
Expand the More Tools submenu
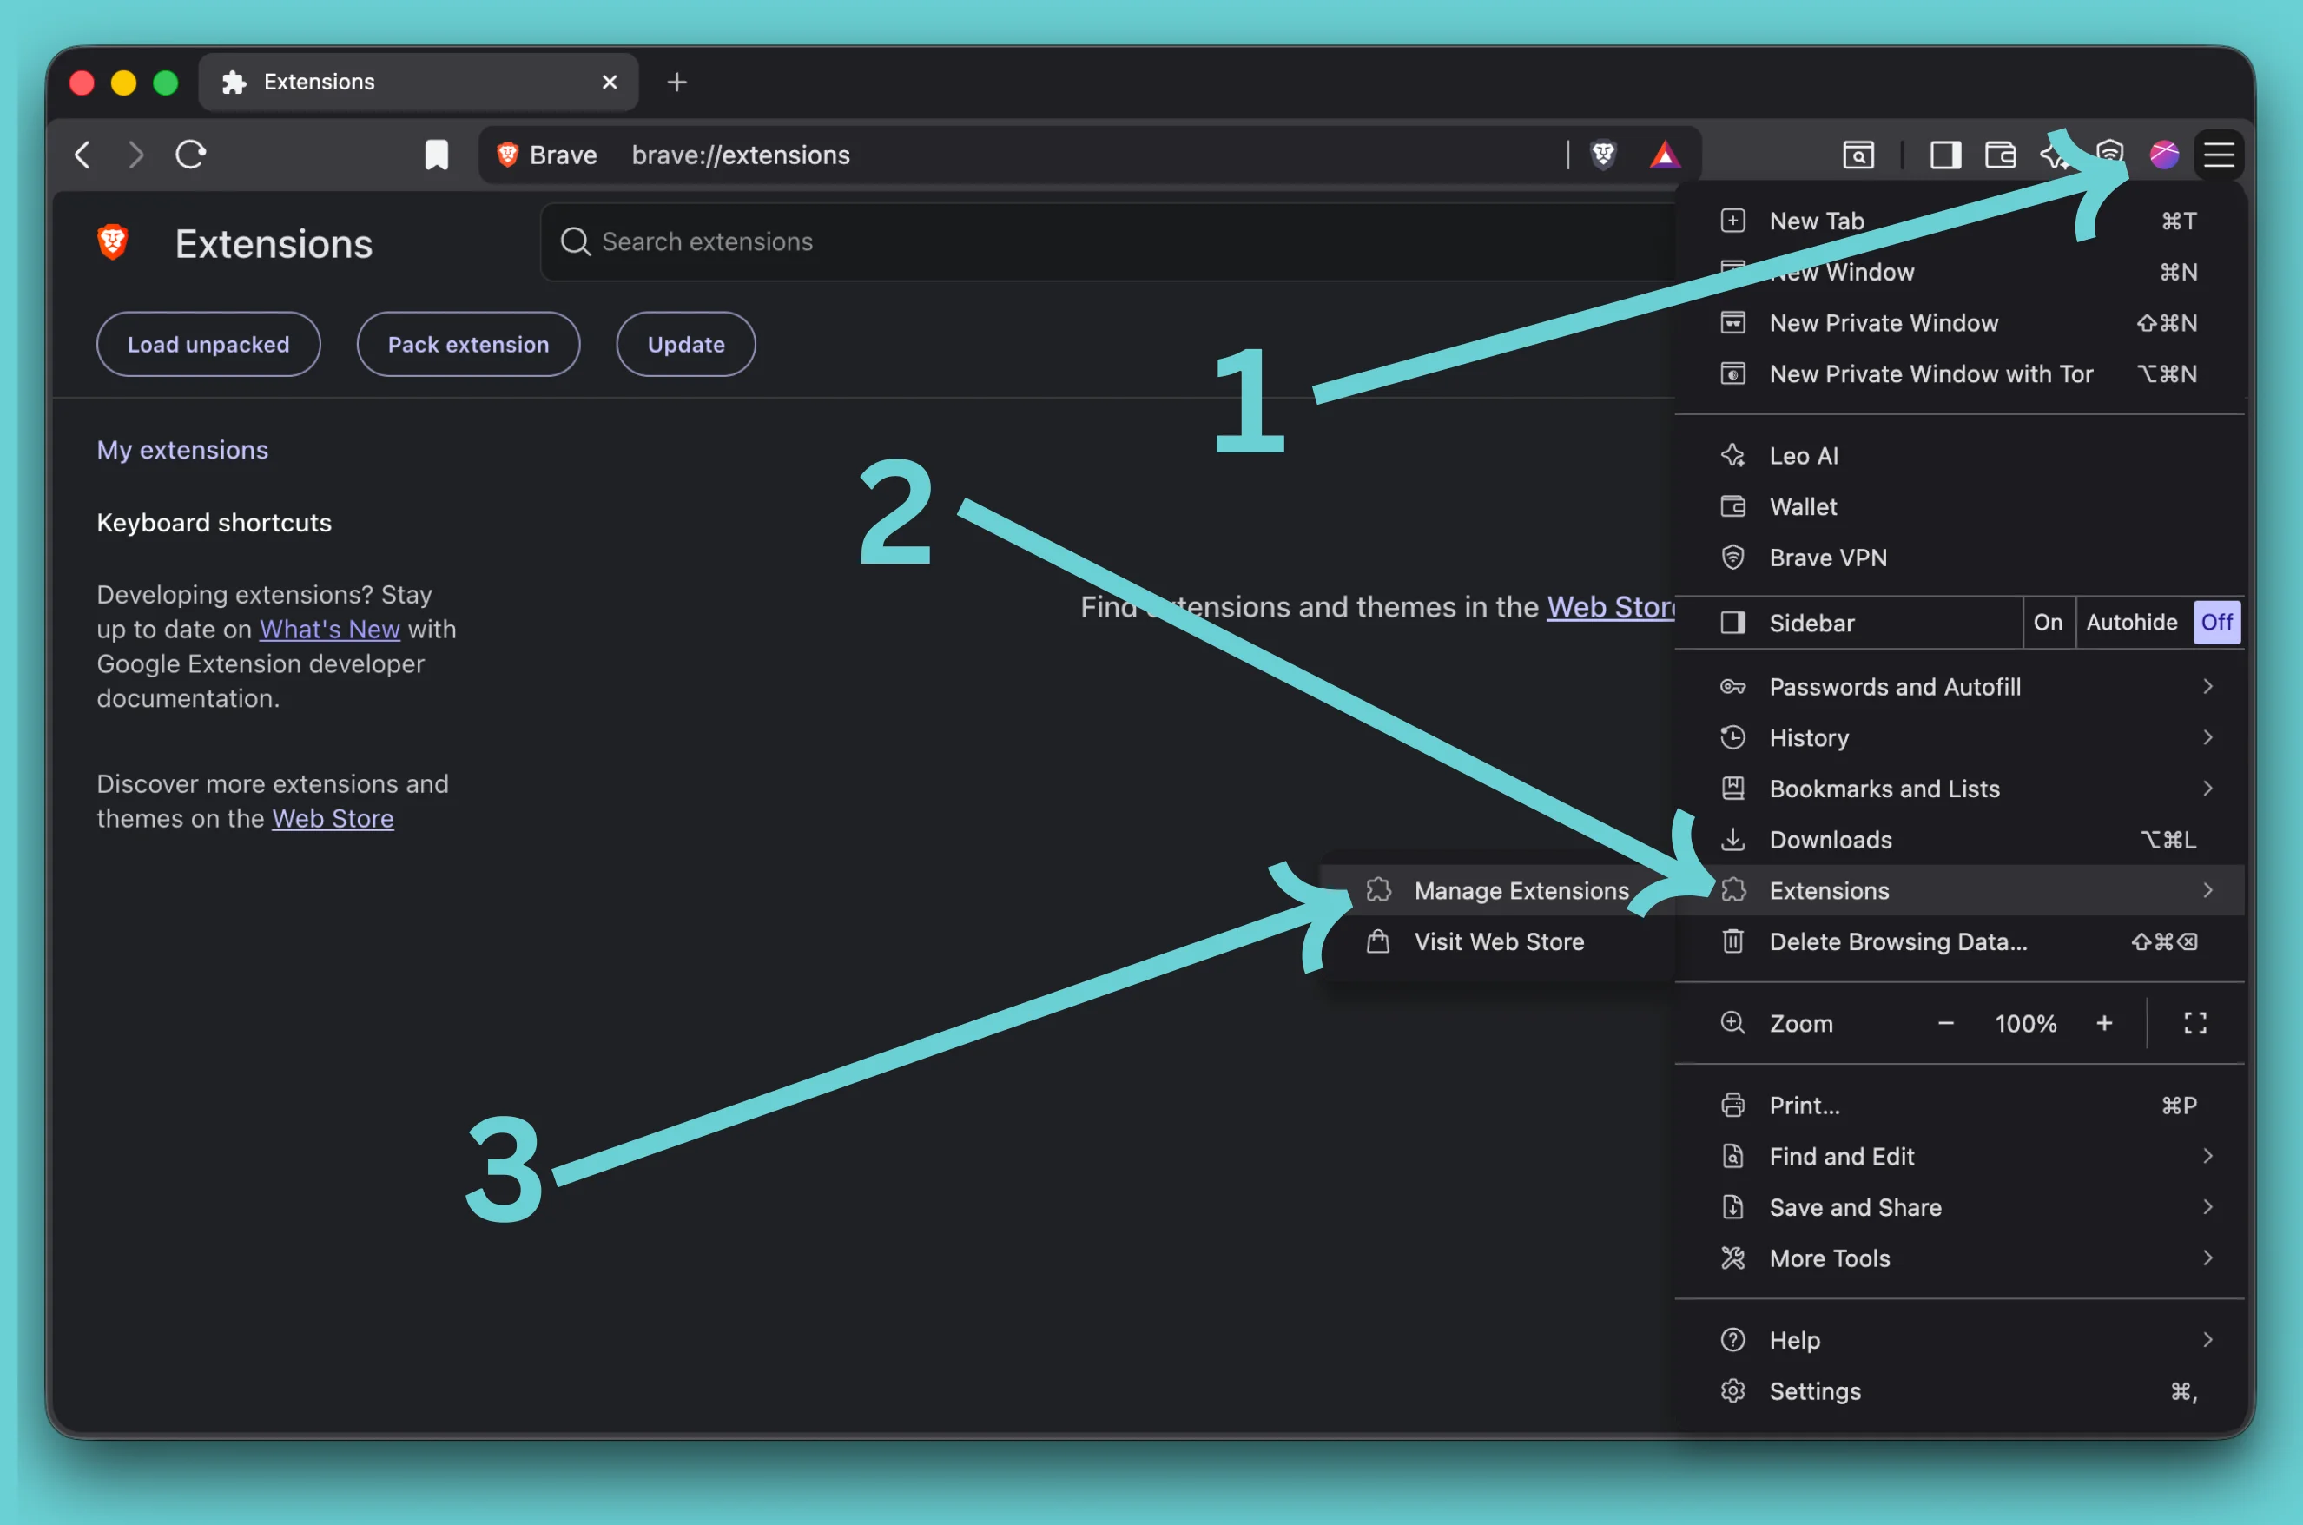coord(1959,1258)
